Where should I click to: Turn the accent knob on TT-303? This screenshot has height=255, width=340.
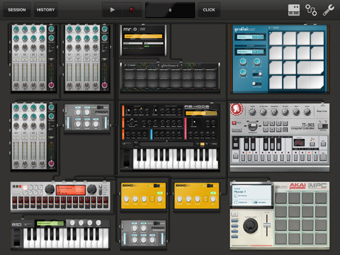pyautogui.click(x=307, y=112)
